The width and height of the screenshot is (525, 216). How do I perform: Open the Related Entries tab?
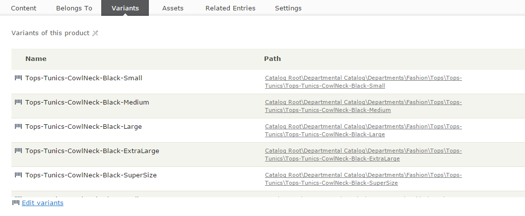pyautogui.click(x=230, y=8)
